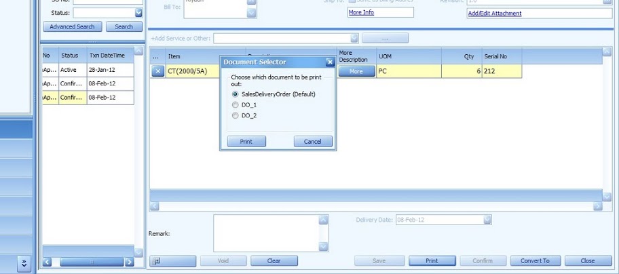Choose the DO_1 document option

(x=236, y=105)
